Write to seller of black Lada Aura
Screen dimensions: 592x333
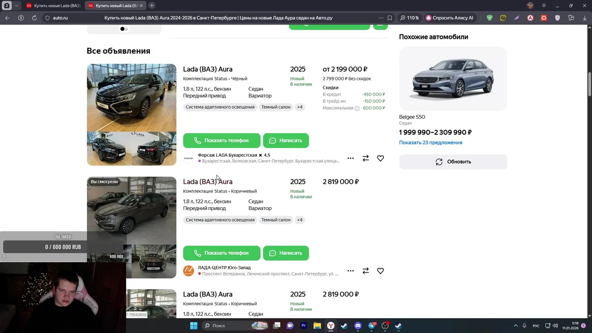[286, 141]
